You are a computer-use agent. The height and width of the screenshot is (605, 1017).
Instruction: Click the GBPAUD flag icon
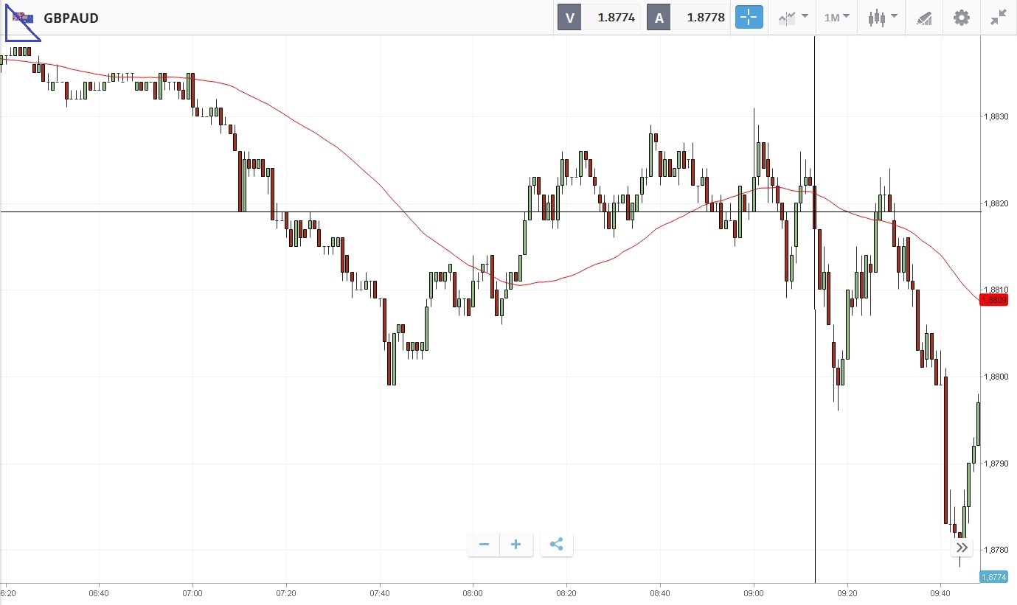pyautogui.click(x=23, y=18)
